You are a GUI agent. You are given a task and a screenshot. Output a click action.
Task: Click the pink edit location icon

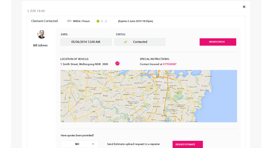[x=117, y=63]
